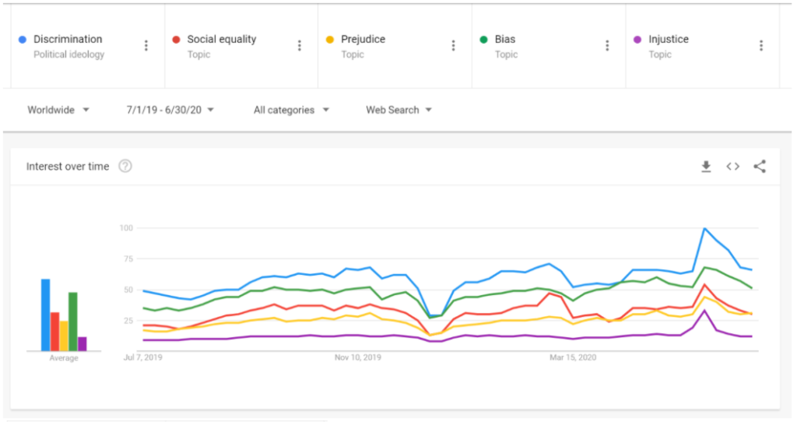Select the Social equality search term
This screenshot has height=422, width=797.
[x=222, y=39]
